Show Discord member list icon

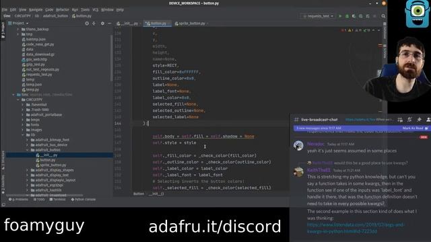point(428,120)
